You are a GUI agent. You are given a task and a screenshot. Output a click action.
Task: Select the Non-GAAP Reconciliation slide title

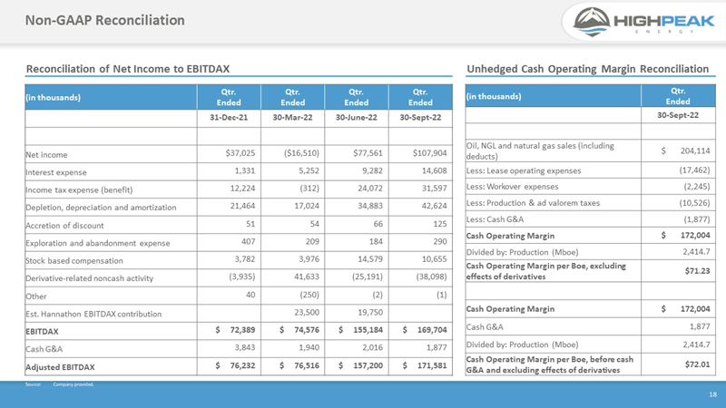click(x=104, y=20)
